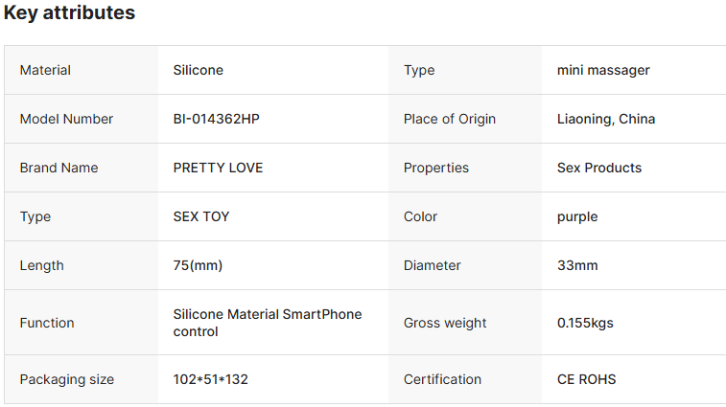Click the SmartPhone control function value

(268, 323)
